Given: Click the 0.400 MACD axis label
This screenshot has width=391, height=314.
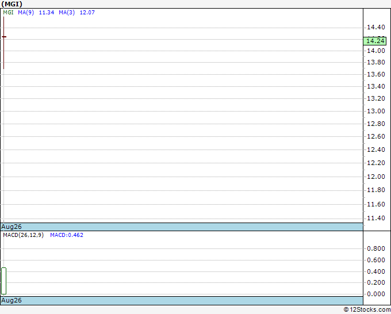Looking at the screenshot, I should tap(376, 271).
